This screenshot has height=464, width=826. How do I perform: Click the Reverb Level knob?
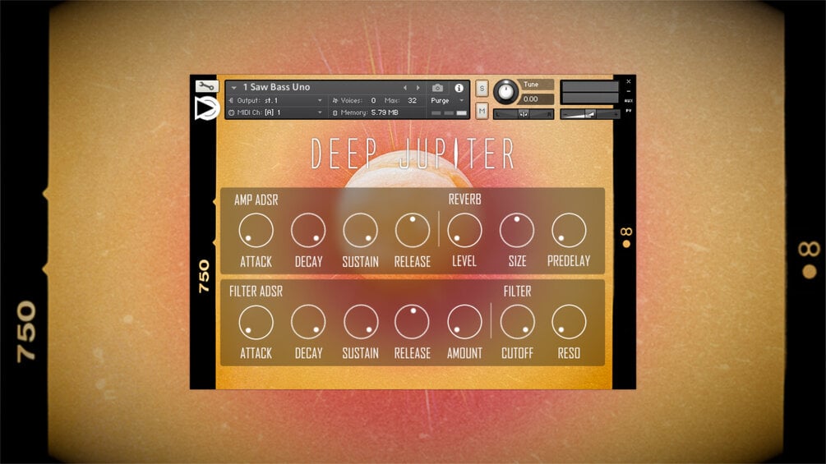464,231
